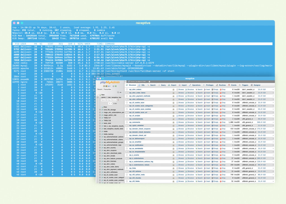286x204 pixels.
Task: Tick the wp_ahm_payment_methods row checkbox
Action: (127, 96)
